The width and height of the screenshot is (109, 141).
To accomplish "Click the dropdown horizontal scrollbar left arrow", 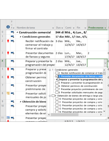I will (49, 115).
